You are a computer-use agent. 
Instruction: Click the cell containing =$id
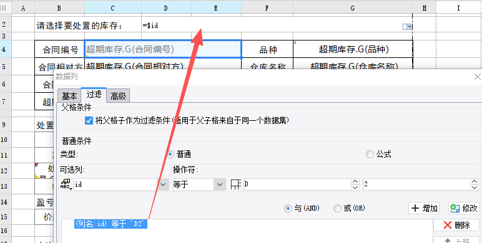(277, 24)
